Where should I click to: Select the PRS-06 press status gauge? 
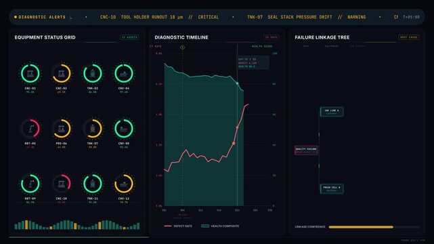(62, 129)
